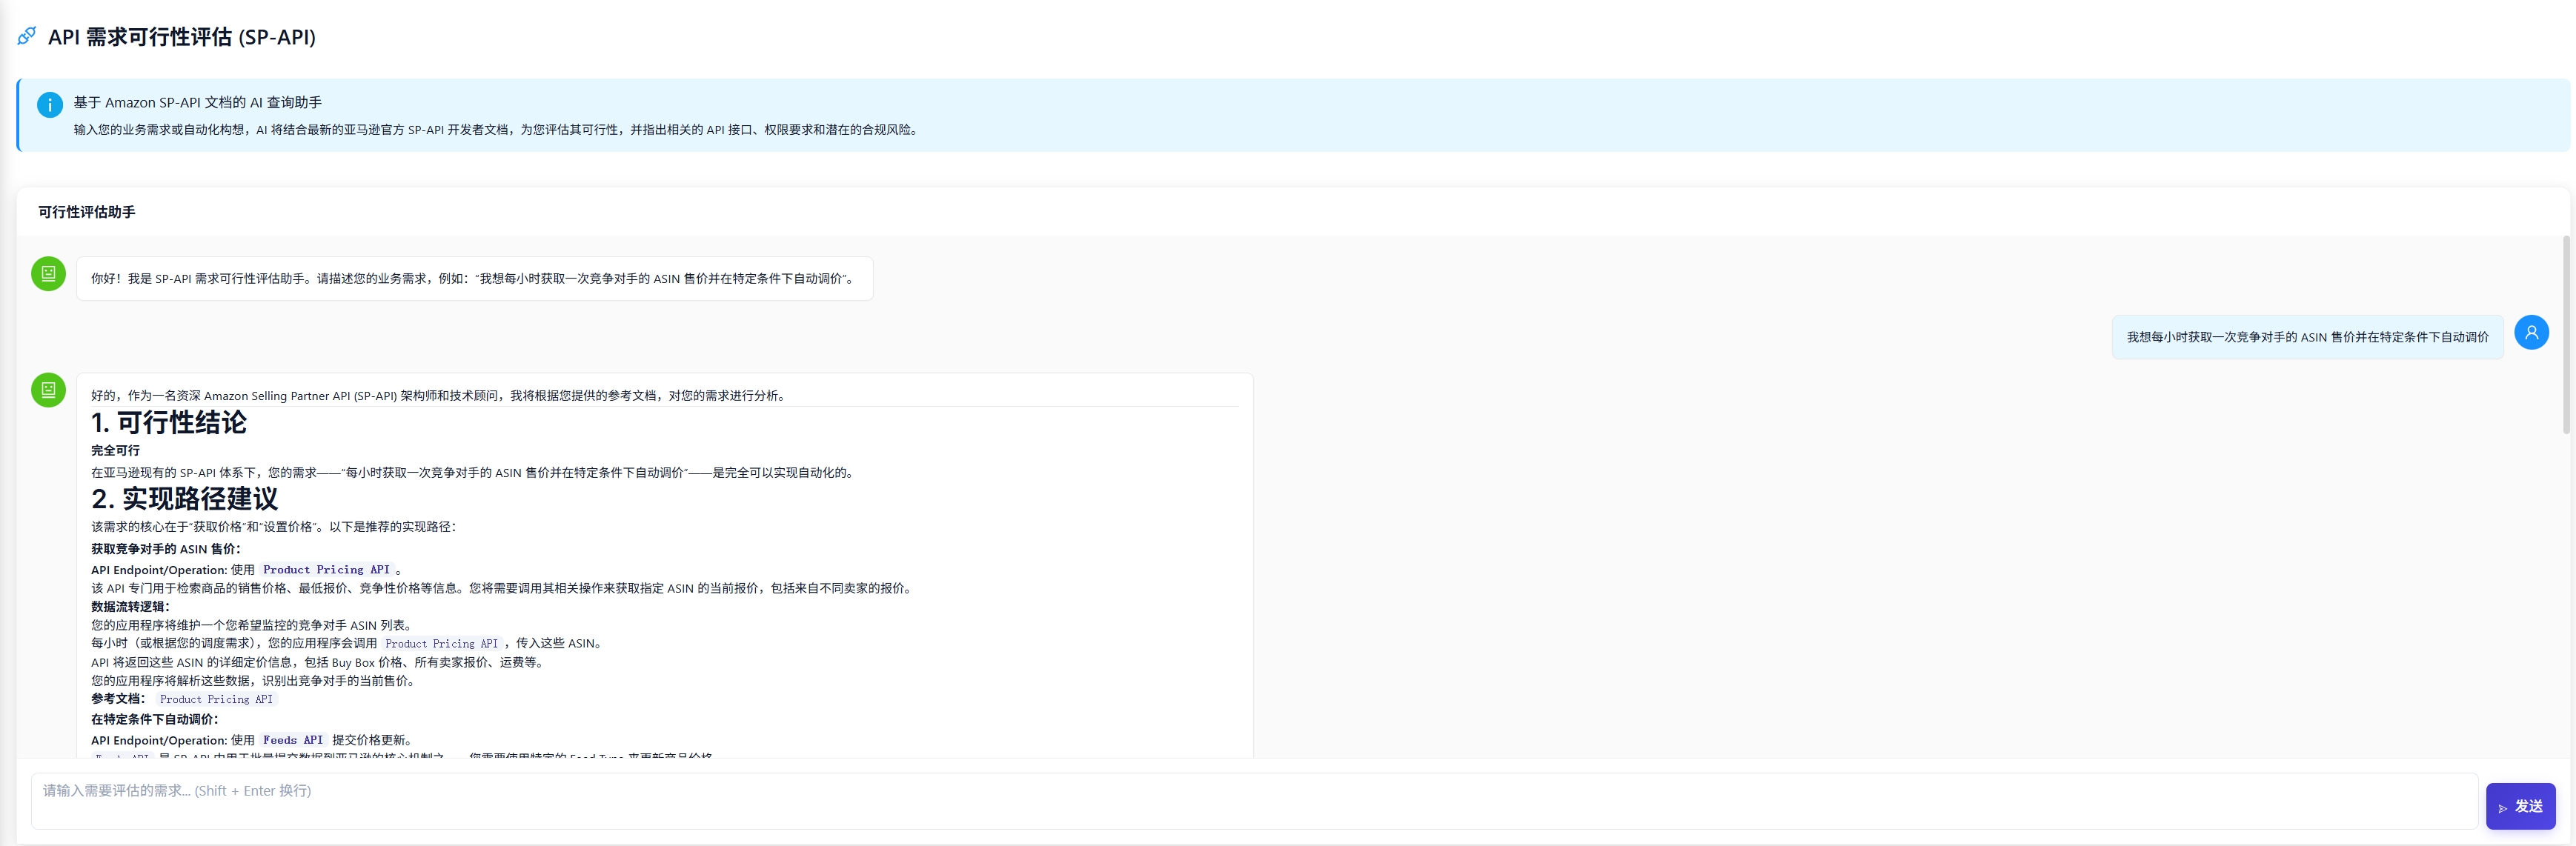This screenshot has width=2576, height=846.
Task: Focus the 请输入需要评估的需求 input box
Action: click(1253, 800)
